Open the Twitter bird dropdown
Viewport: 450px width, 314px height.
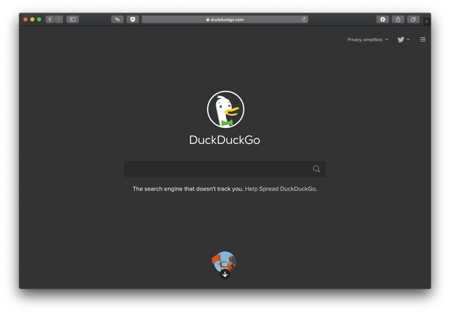pos(404,40)
